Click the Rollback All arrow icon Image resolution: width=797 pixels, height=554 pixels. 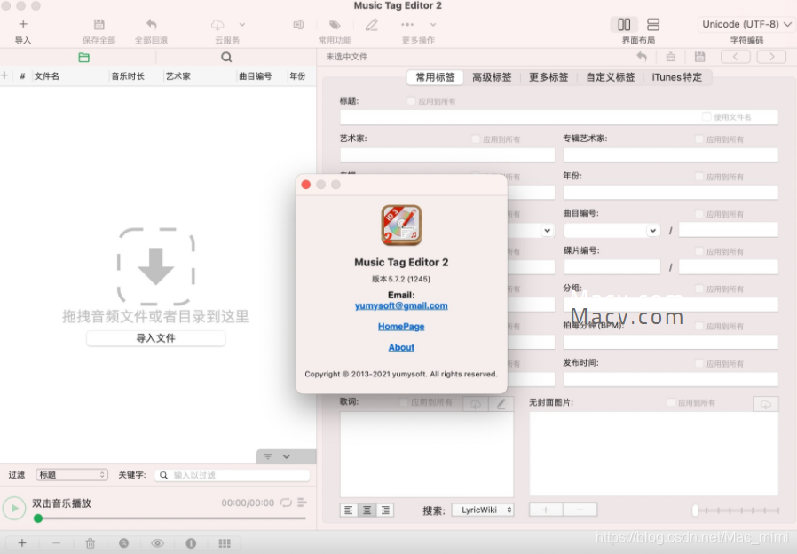pos(152,24)
